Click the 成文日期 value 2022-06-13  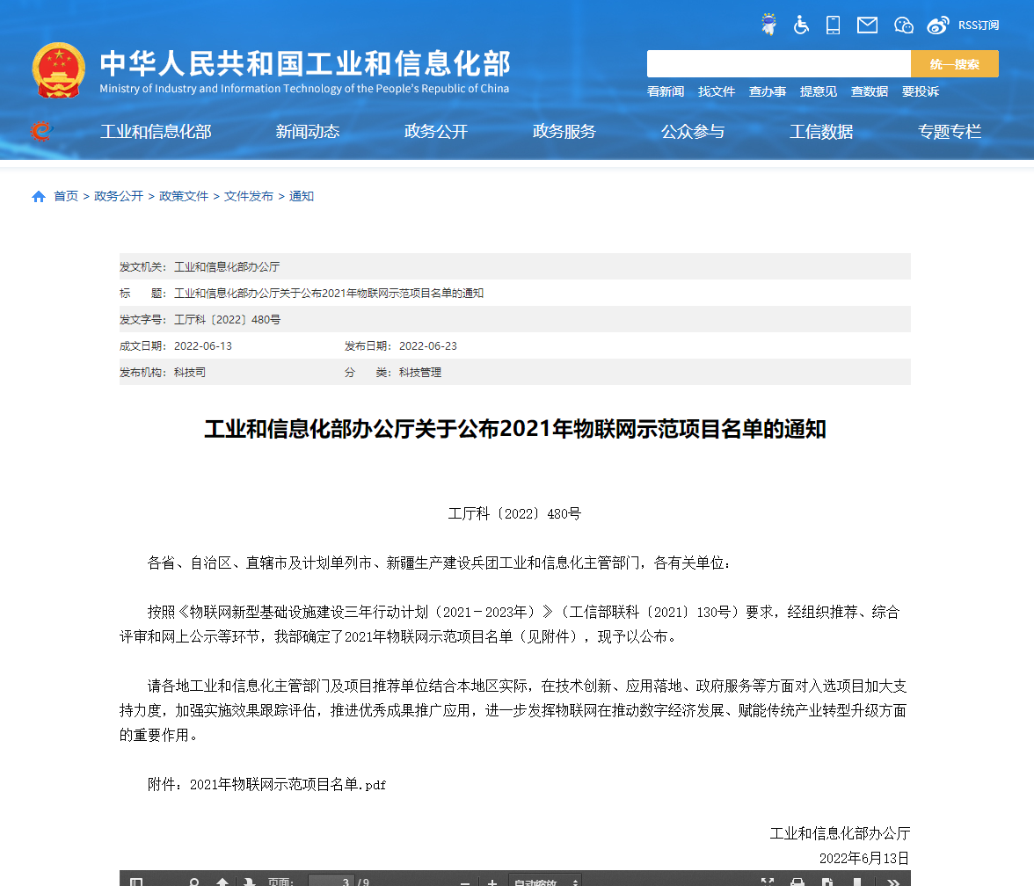pos(203,346)
